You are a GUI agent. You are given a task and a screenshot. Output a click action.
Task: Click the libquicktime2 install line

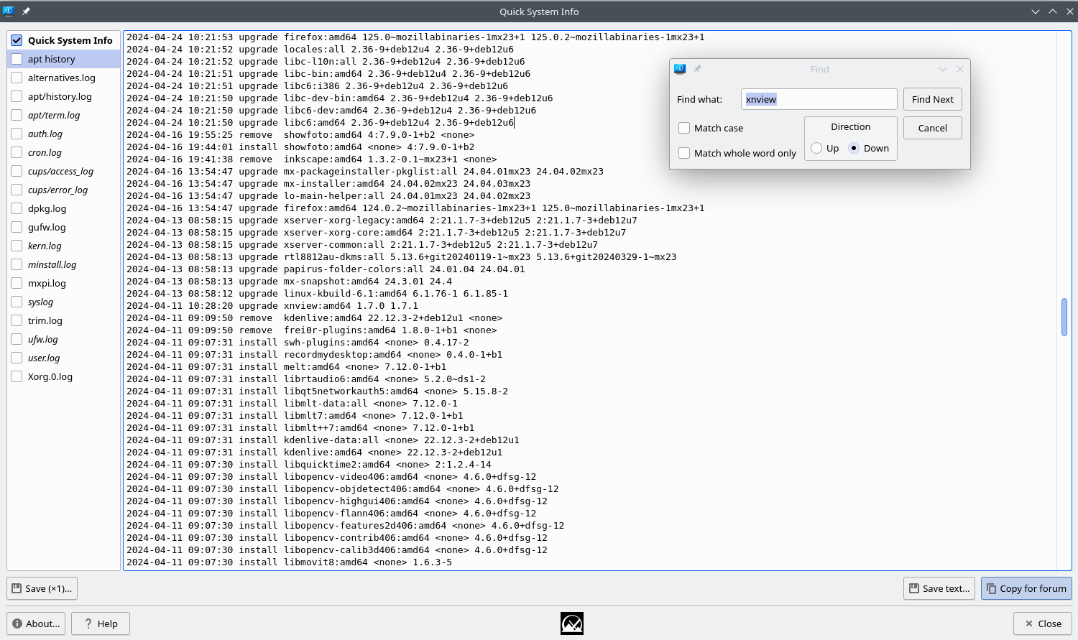309,465
